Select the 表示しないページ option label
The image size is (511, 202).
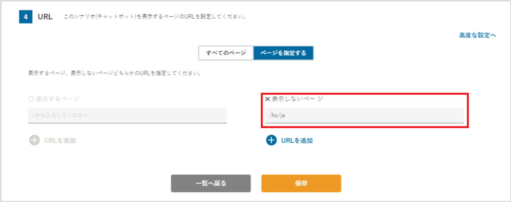(297, 99)
